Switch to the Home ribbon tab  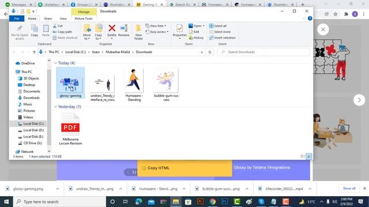(x=32, y=18)
